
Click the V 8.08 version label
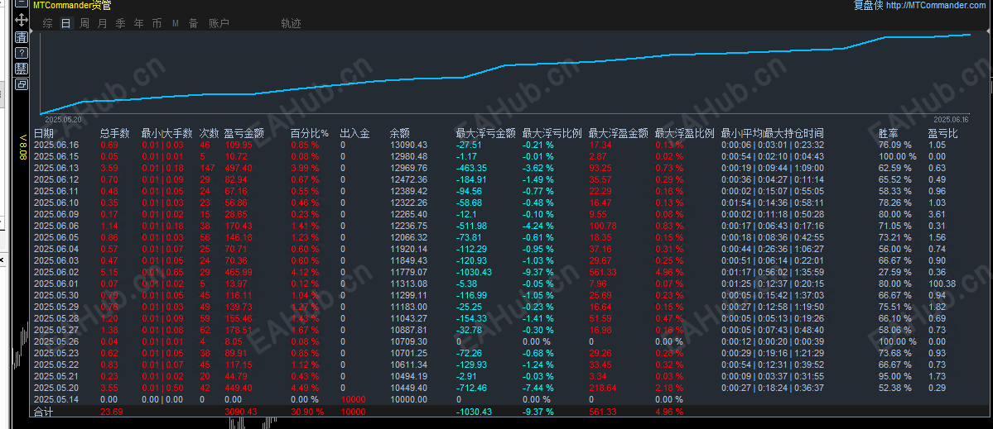[23, 145]
